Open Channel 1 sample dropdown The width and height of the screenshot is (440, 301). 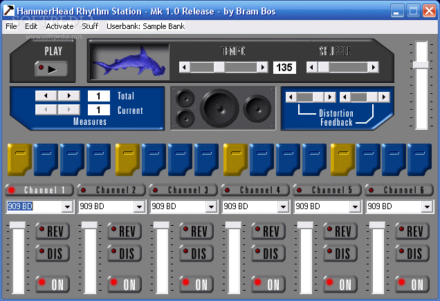(x=67, y=207)
